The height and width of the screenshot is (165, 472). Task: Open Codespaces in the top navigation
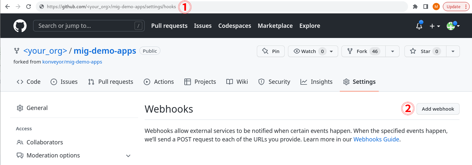tap(235, 26)
